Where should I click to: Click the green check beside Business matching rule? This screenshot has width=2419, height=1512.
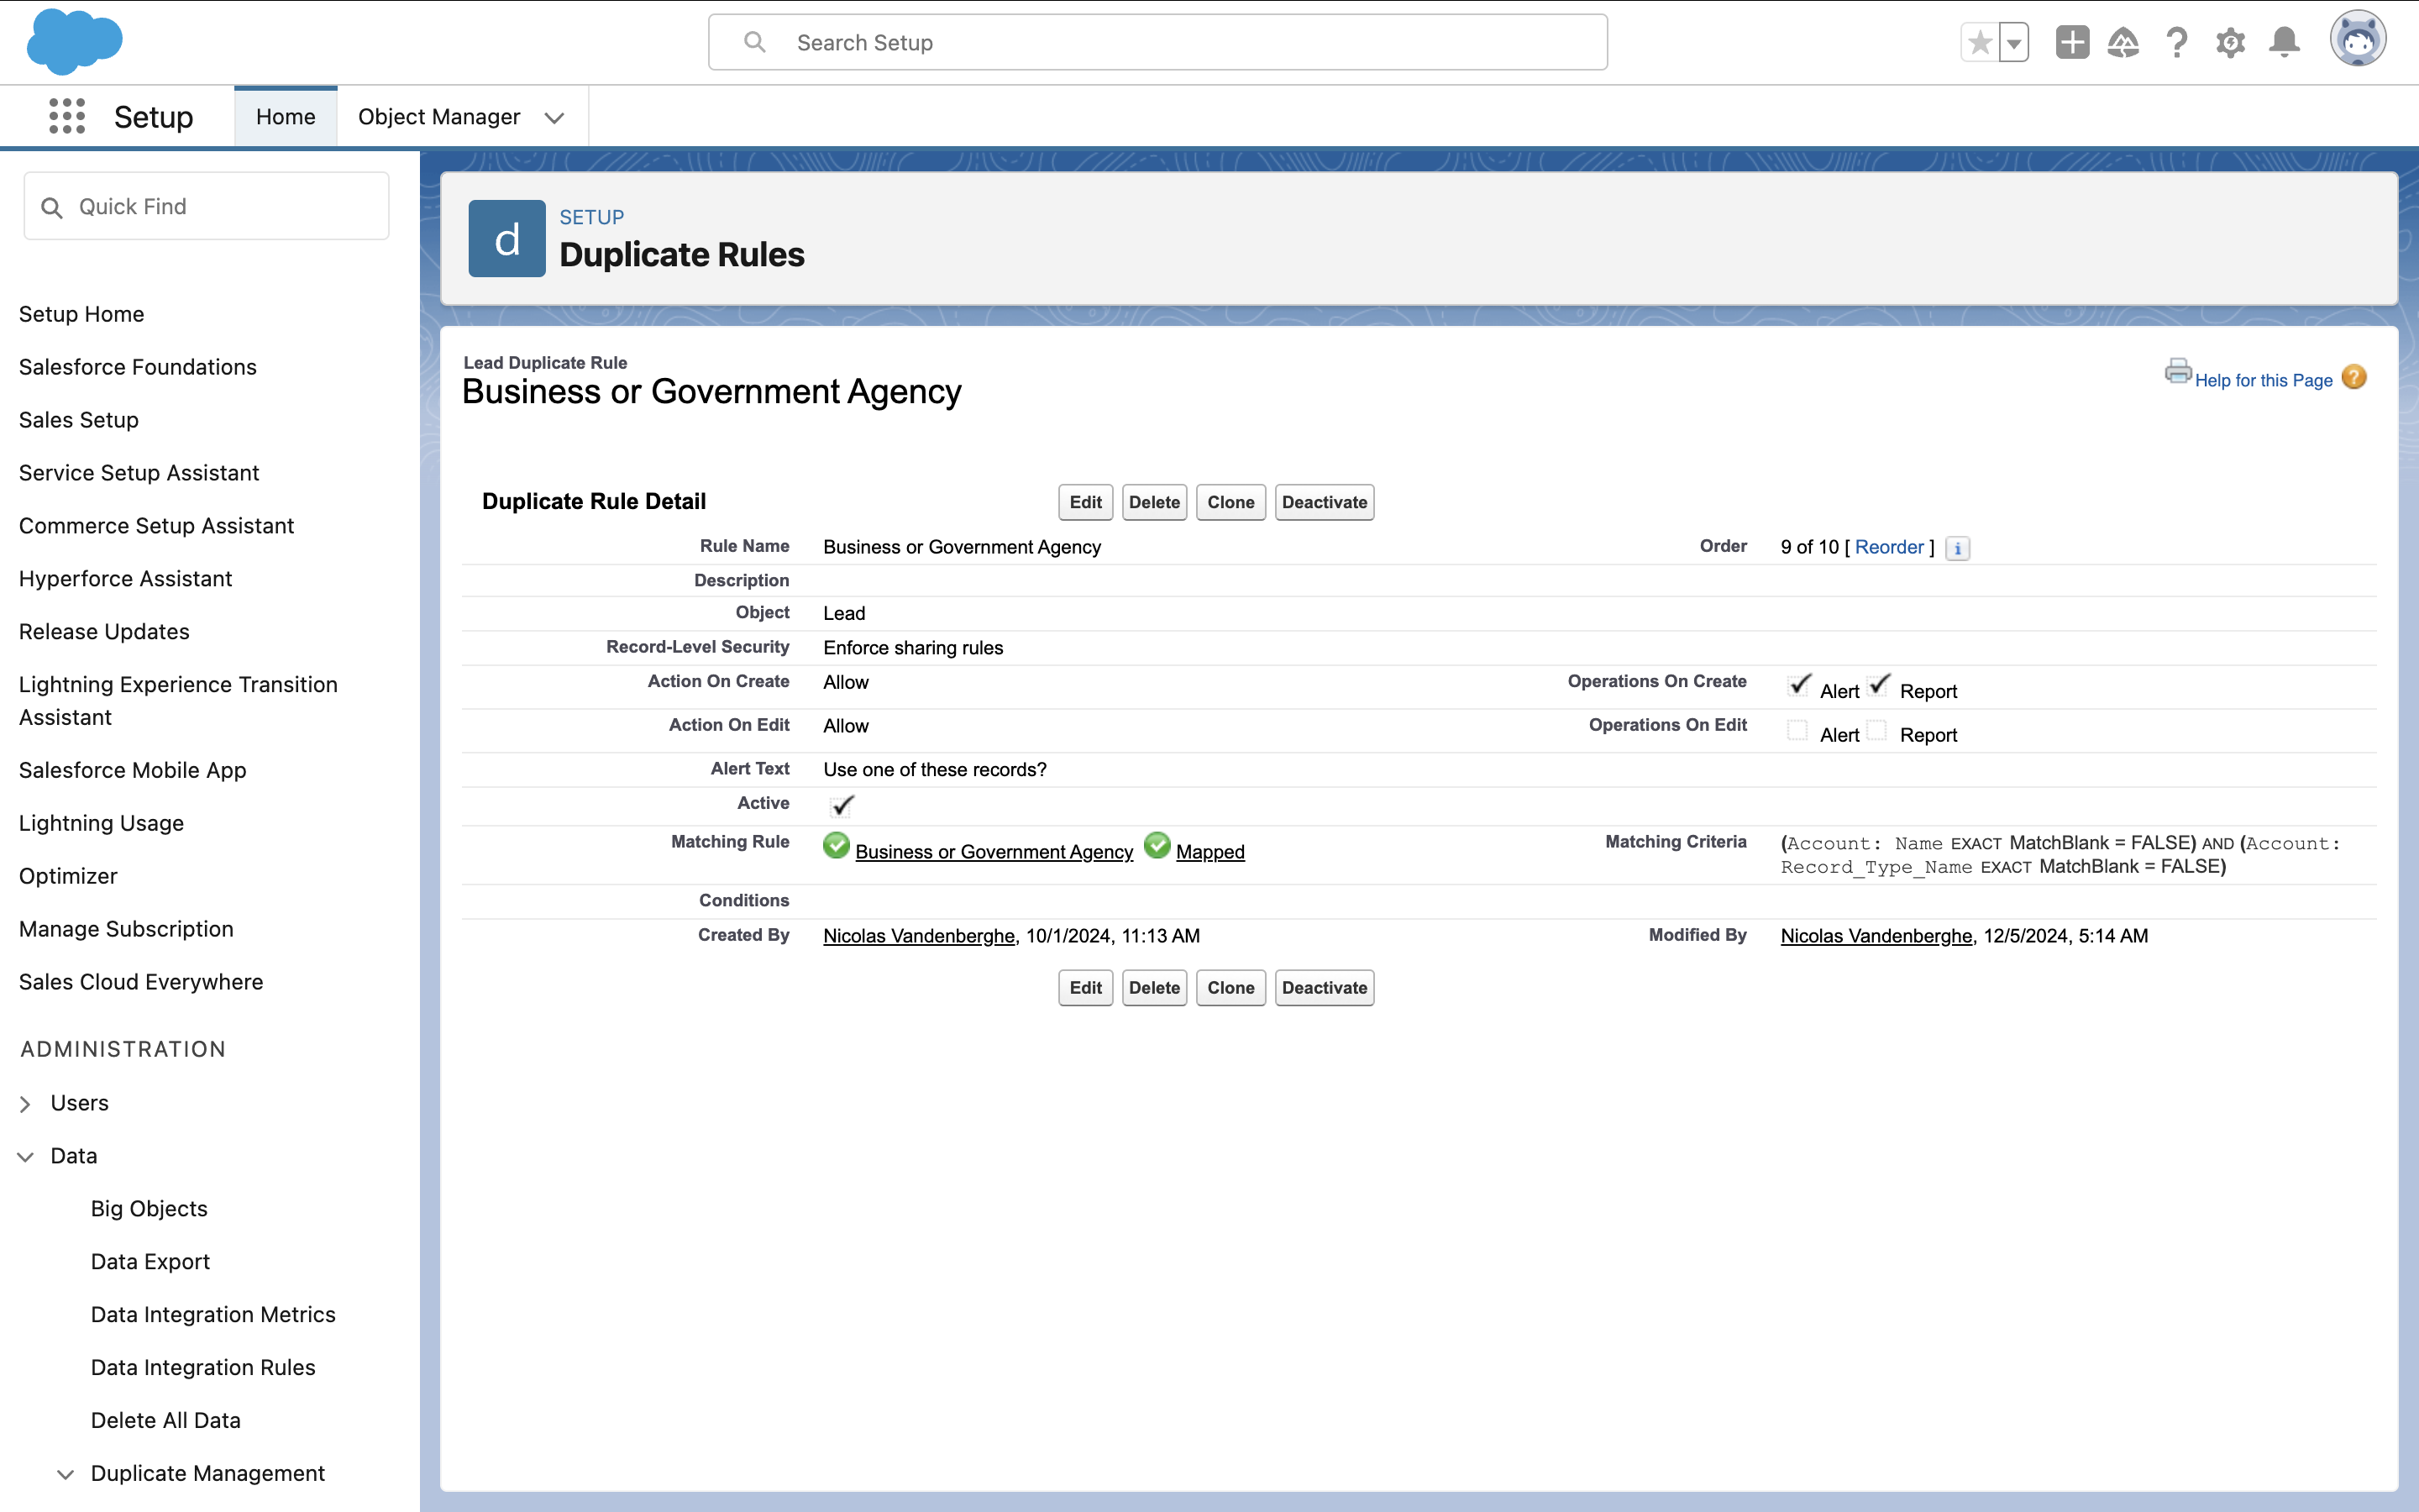[x=837, y=846]
